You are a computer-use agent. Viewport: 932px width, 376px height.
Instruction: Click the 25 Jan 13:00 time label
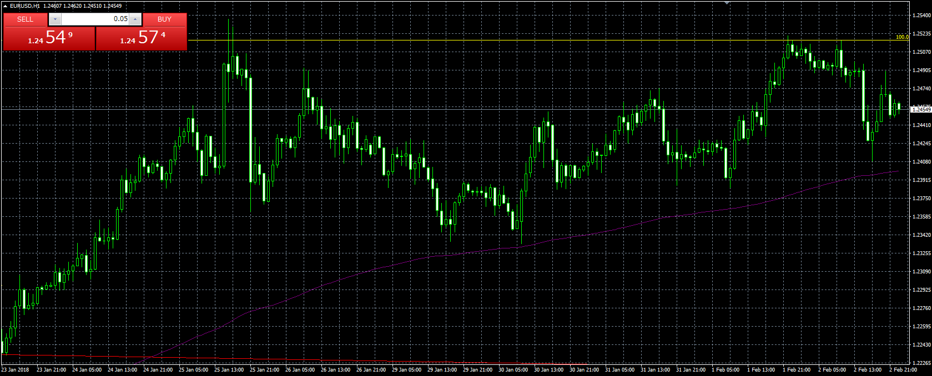(x=229, y=370)
